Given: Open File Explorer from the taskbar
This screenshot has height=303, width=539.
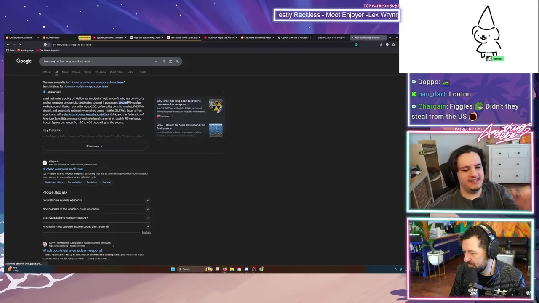Looking at the screenshot, I should tap(232, 269).
